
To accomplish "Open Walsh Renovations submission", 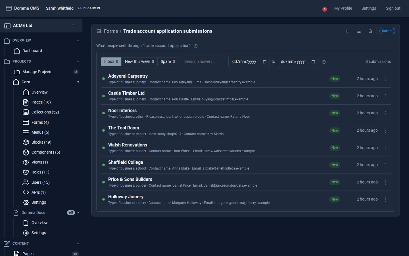I will (246, 148).
